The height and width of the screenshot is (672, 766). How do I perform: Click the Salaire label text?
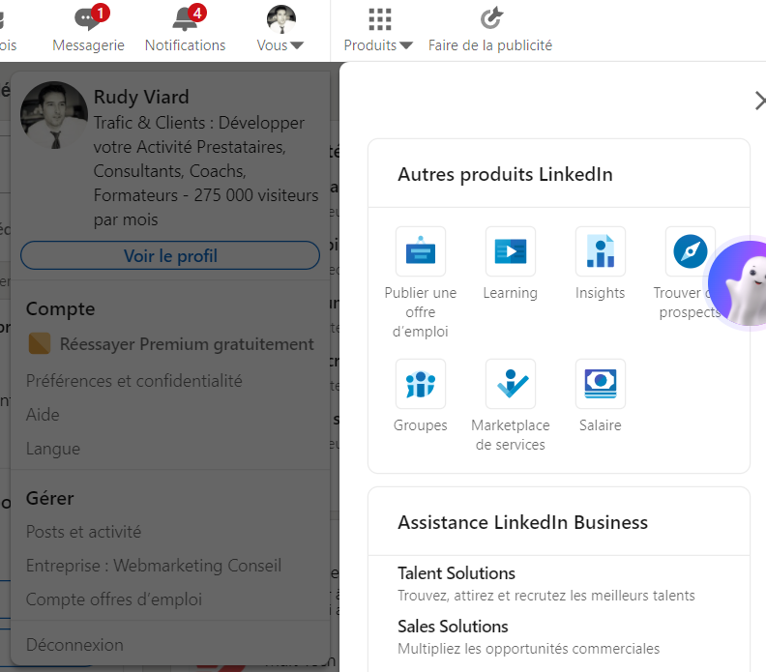(x=601, y=425)
